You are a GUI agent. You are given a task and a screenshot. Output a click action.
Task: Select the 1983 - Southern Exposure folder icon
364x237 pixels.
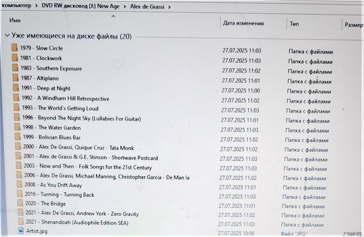point(15,68)
